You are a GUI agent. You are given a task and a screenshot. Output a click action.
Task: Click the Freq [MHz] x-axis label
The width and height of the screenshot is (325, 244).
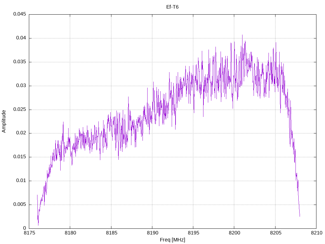172,240
